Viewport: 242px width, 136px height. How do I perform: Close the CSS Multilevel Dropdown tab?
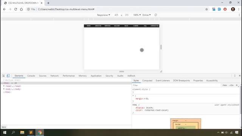(x=42, y=3)
